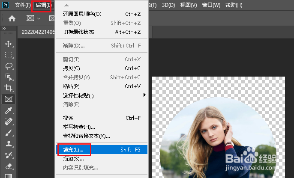This screenshot has height=178, width=294.
Task: Select the Crop tool
Action: [9, 88]
